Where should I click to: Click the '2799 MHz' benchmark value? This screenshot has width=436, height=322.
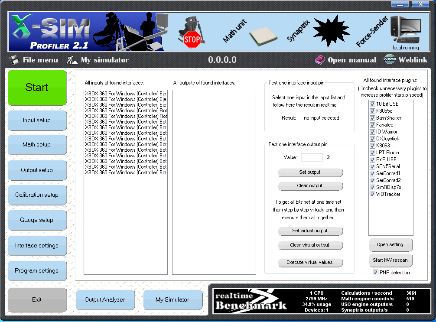click(316, 299)
